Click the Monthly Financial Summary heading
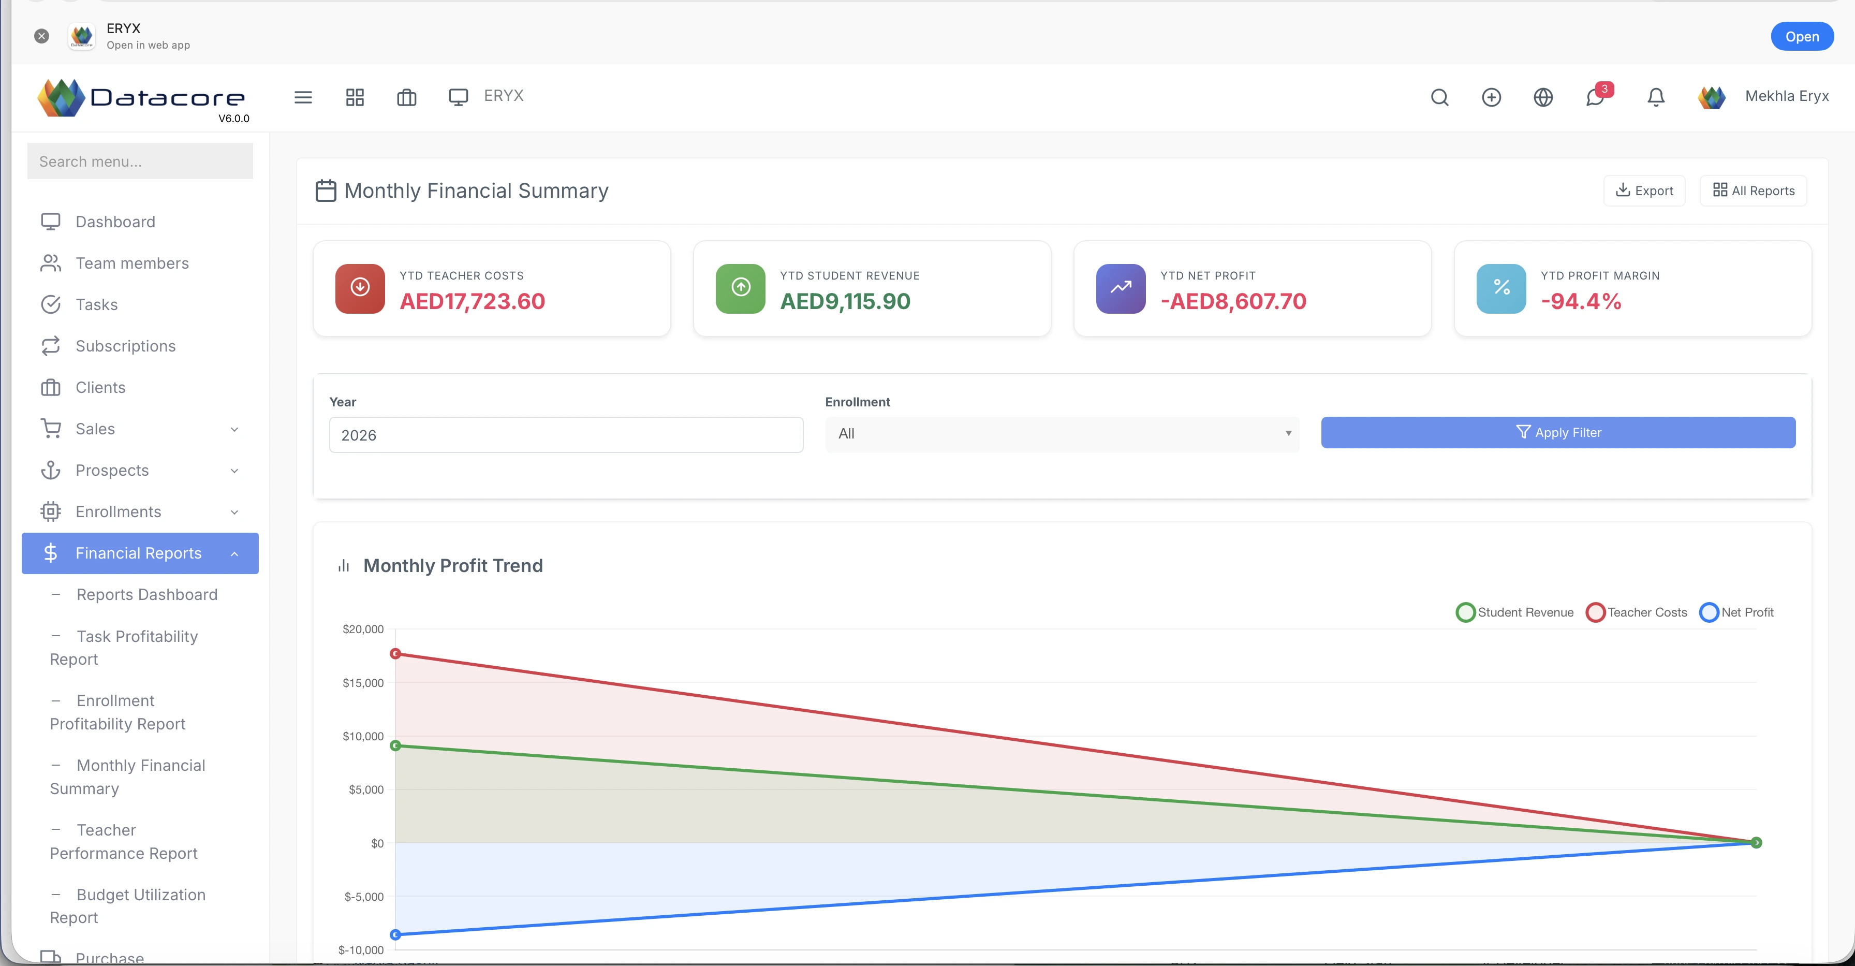 tap(476, 191)
